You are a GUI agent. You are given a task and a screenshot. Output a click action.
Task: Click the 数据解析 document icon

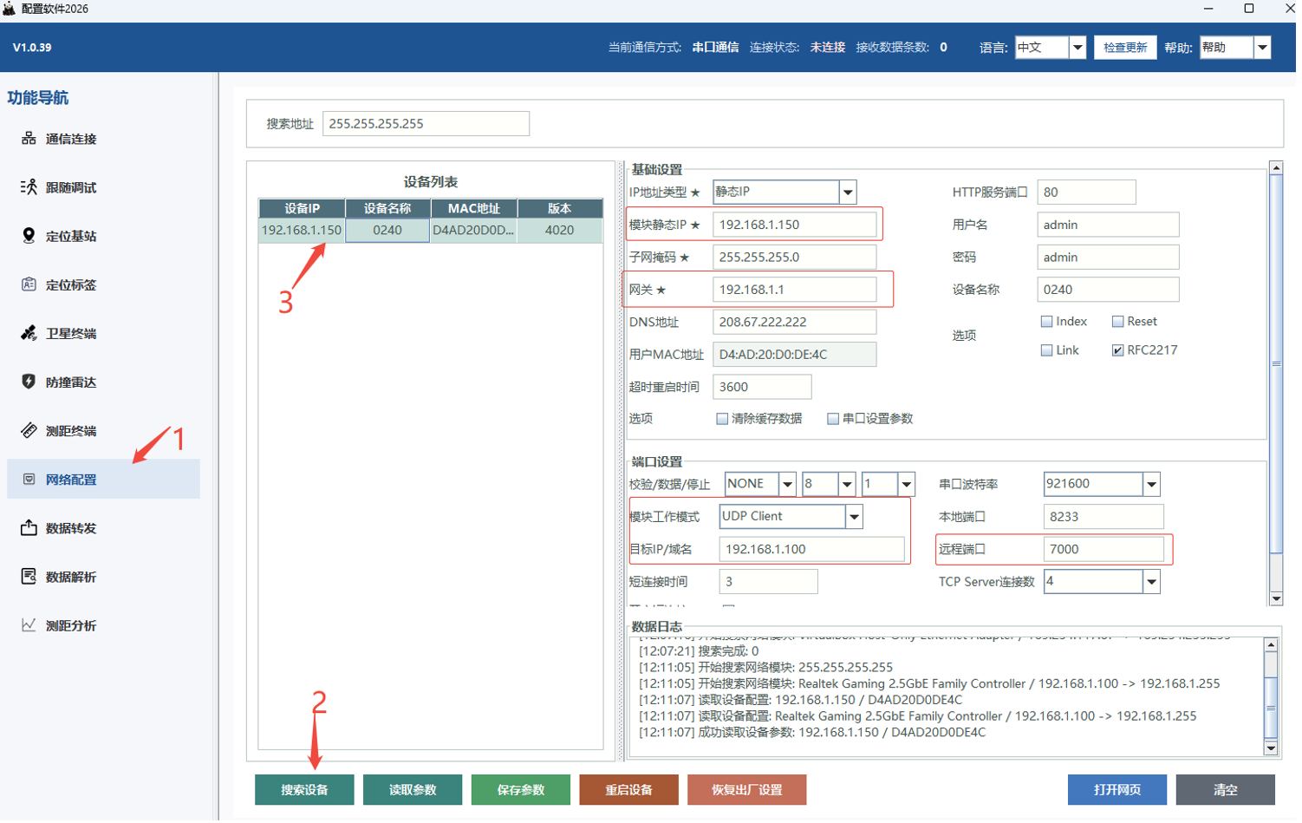tap(29, 577)
